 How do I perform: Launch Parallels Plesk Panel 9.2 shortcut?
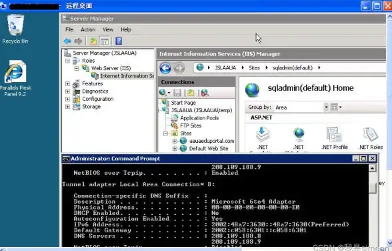[15, 78]
